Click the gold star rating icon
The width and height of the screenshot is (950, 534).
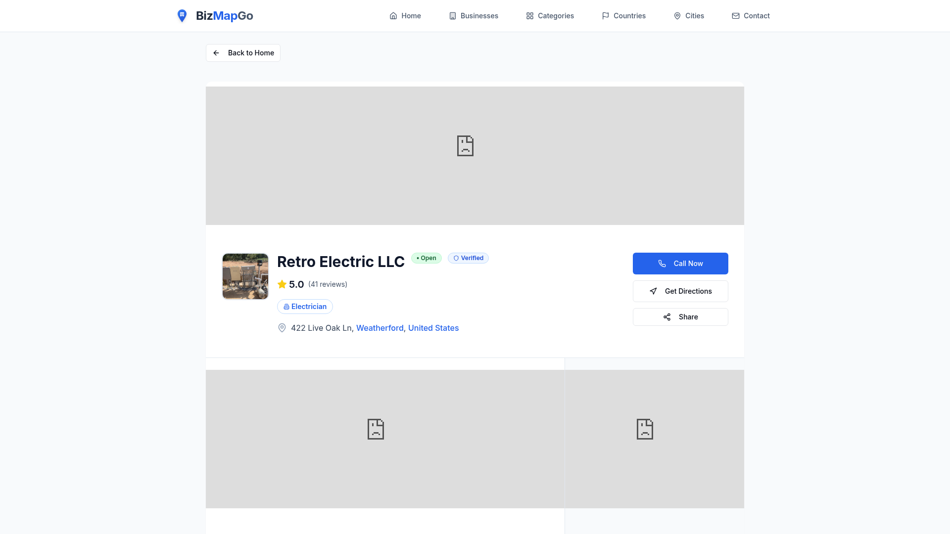[282, 284]
